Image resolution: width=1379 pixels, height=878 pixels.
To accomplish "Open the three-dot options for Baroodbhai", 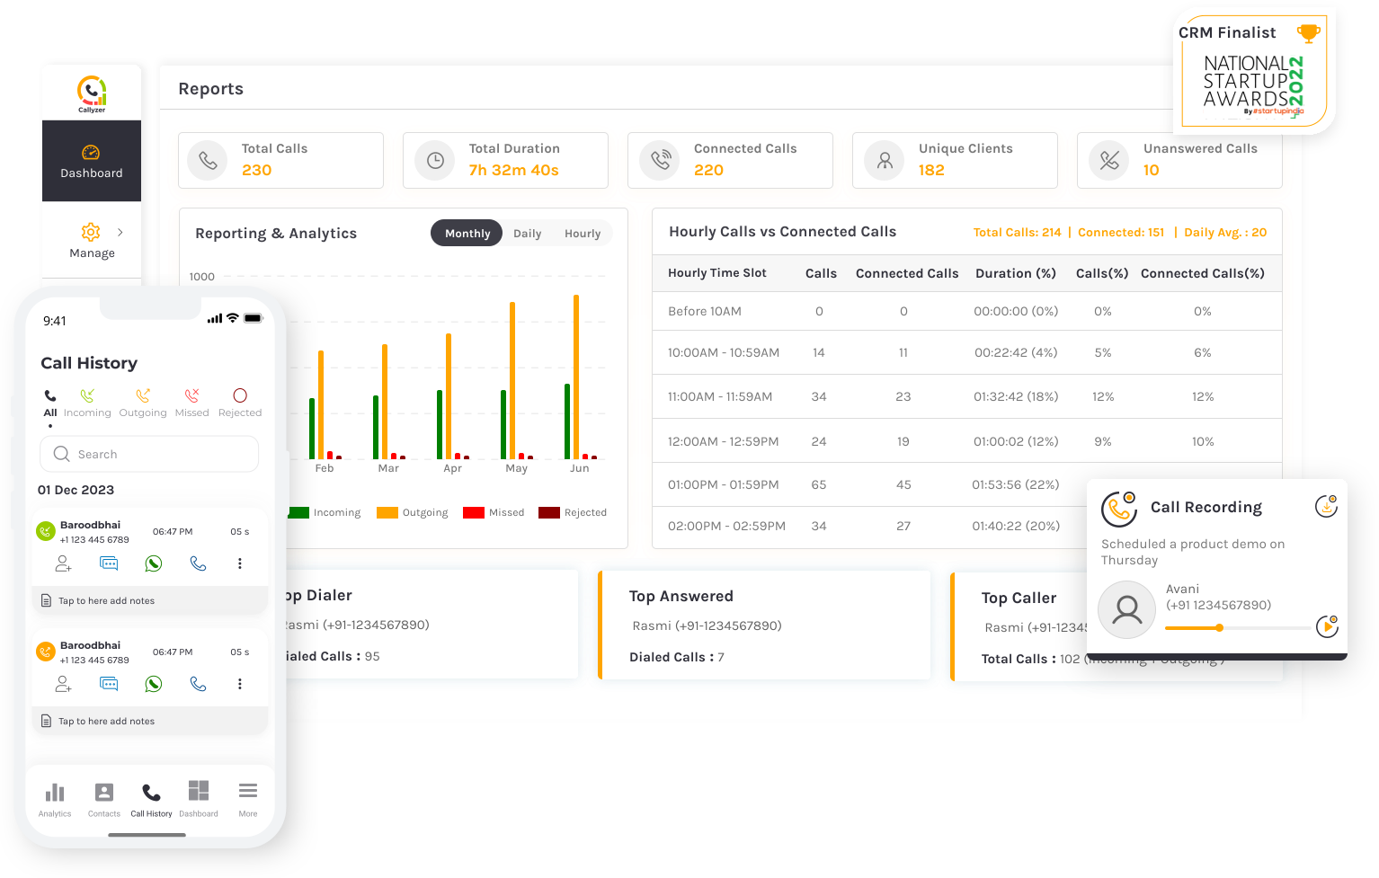I will coord(240,563).
